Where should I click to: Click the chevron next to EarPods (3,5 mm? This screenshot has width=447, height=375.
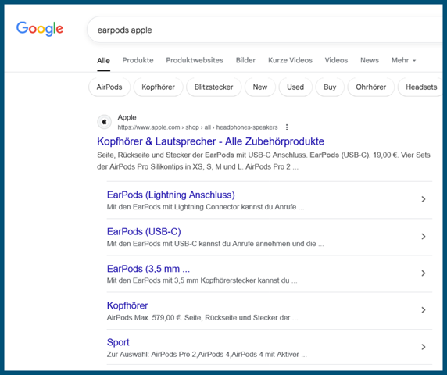point(424,273)
